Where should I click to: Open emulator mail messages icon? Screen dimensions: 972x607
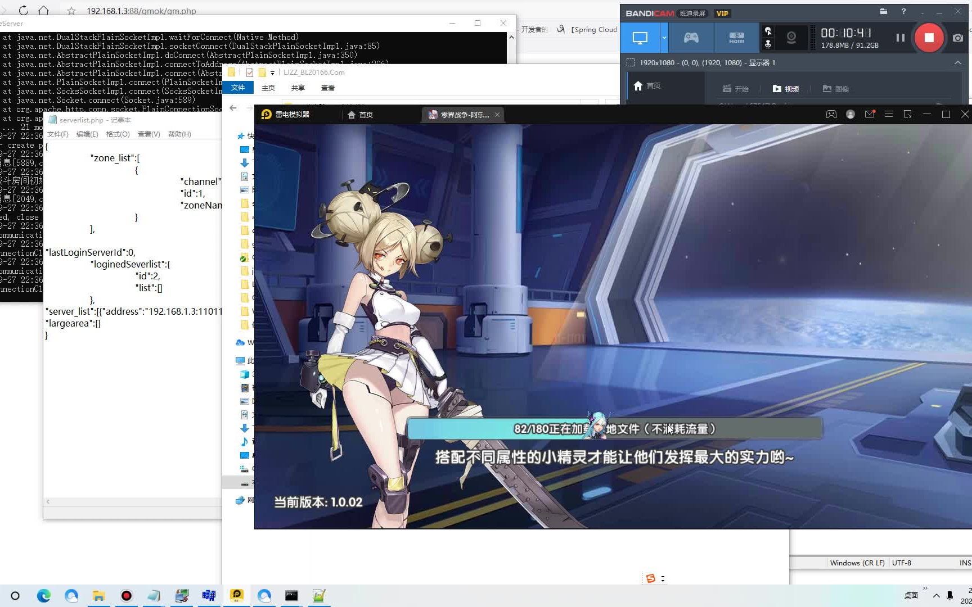click(870, 114)
